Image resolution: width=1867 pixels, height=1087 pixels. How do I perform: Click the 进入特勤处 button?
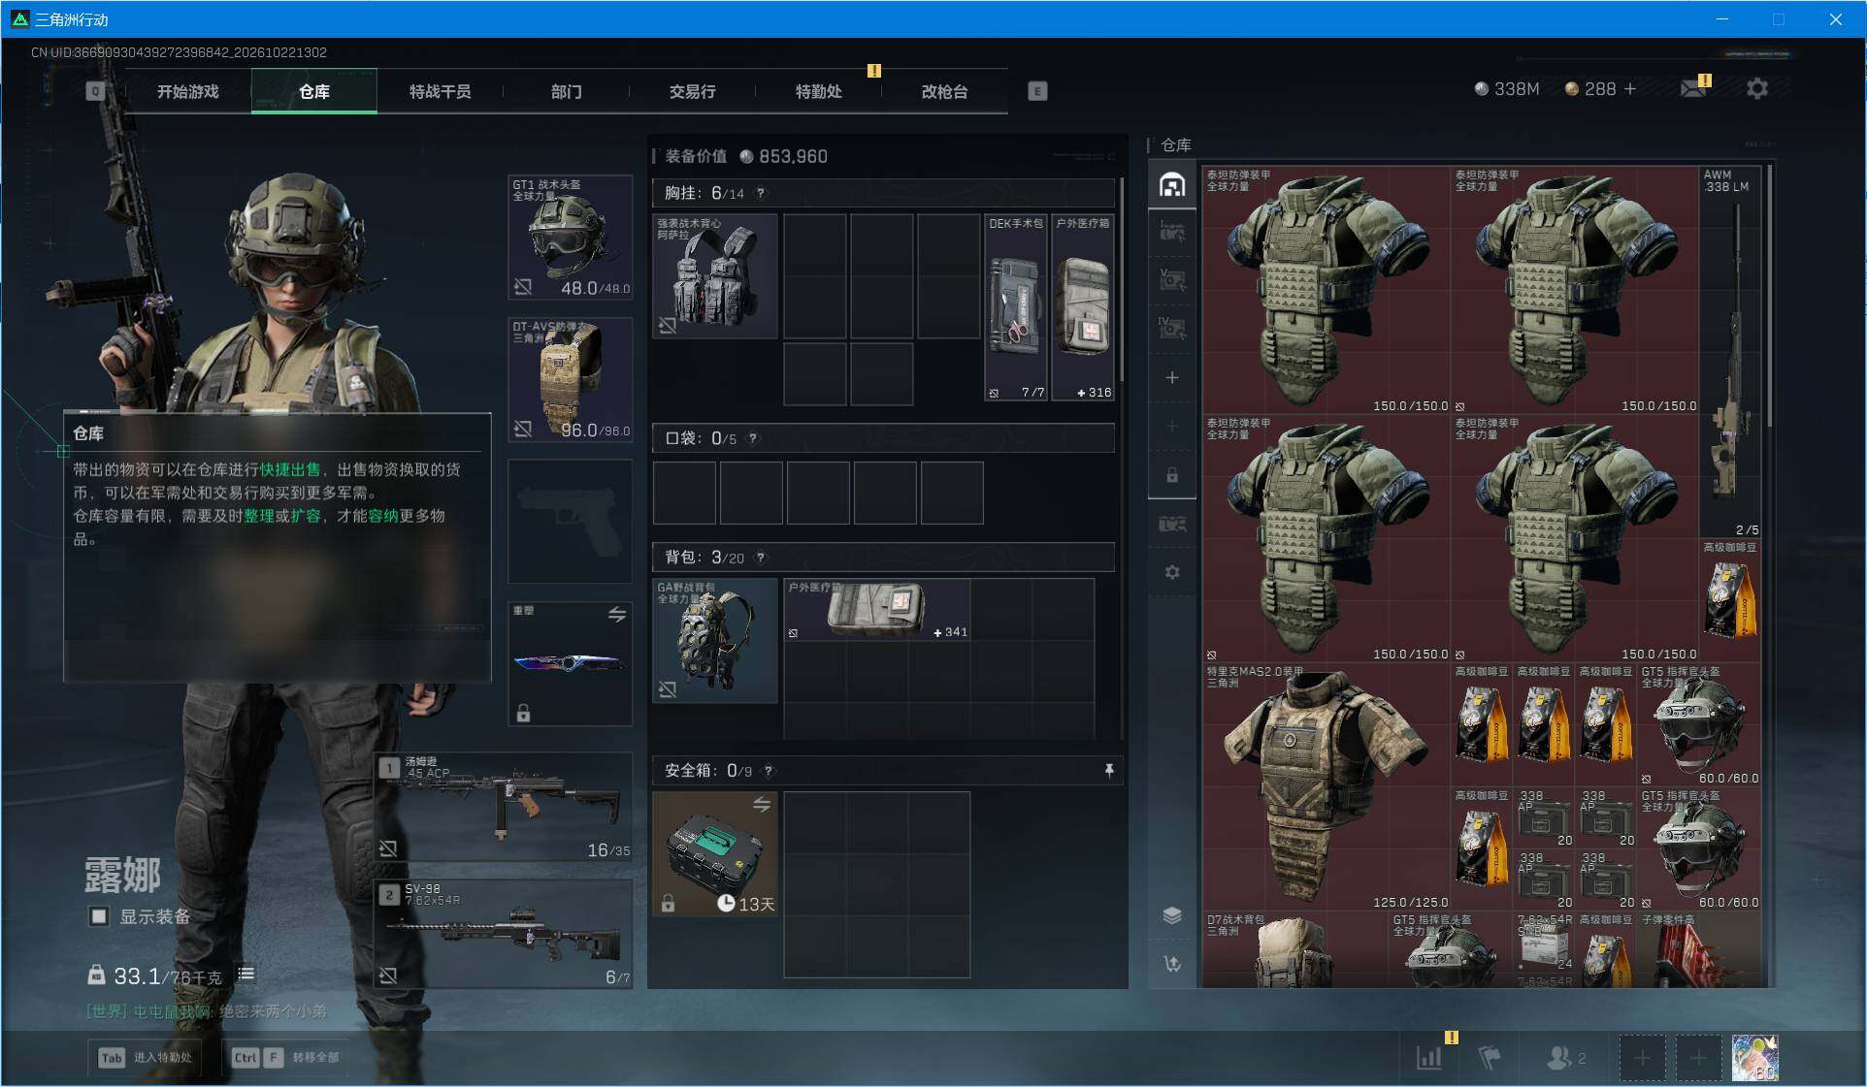point(146,1057)
